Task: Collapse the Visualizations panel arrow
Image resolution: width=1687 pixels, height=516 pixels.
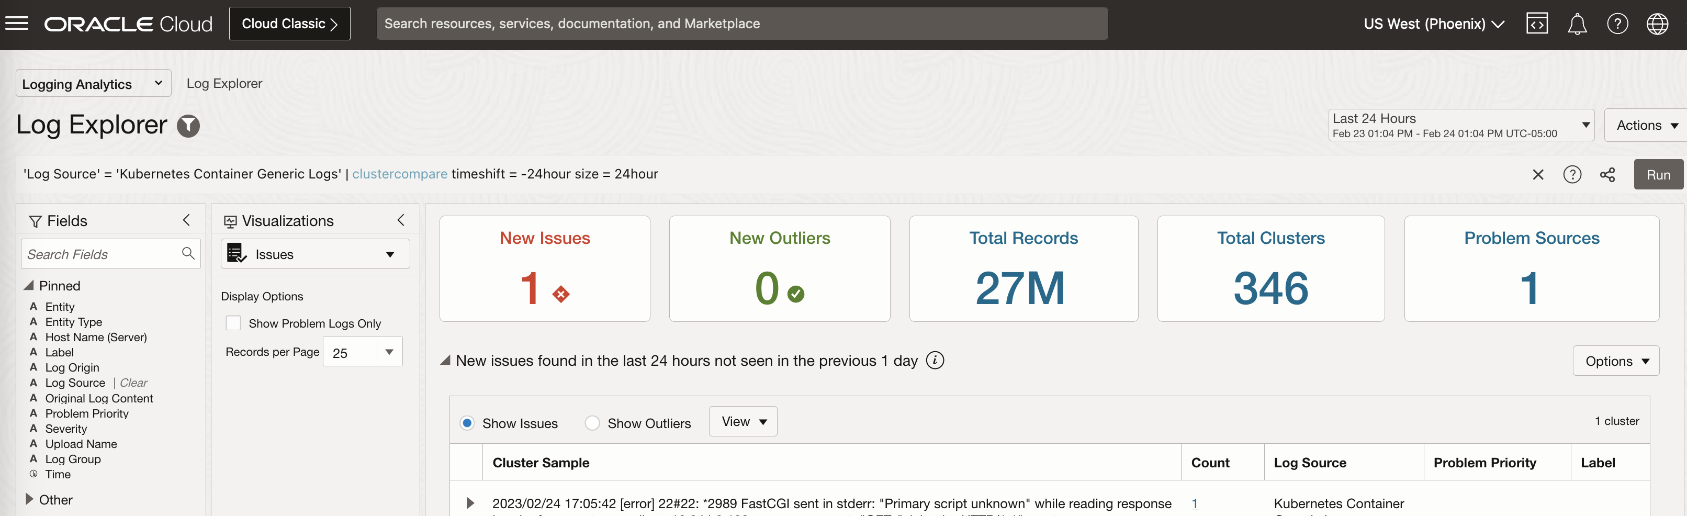Action: click(x=401, y=220)
